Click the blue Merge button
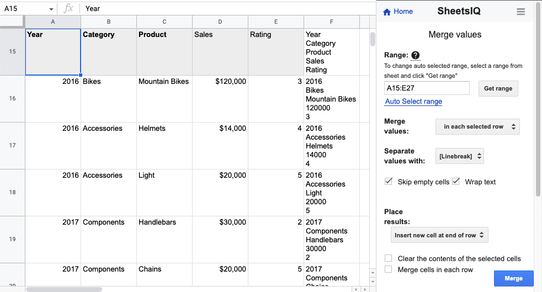The height and width of the screenshot is (292, 542). (x=514, y=278)
